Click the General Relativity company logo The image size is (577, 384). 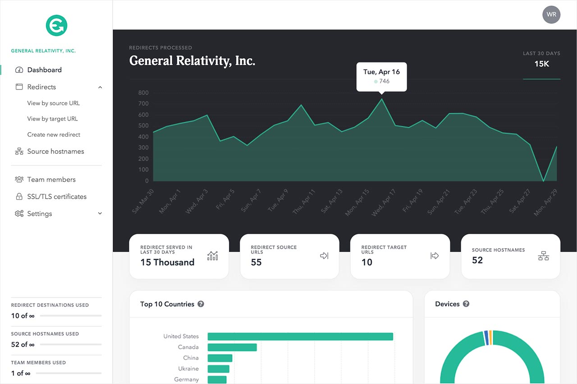click(x=56, y=26)
